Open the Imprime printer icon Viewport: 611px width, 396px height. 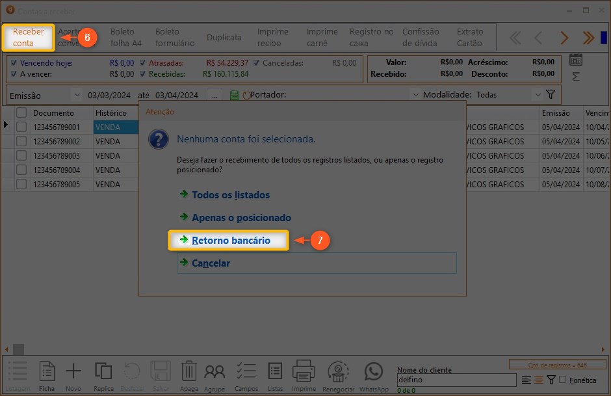click(x=304, y=373)
